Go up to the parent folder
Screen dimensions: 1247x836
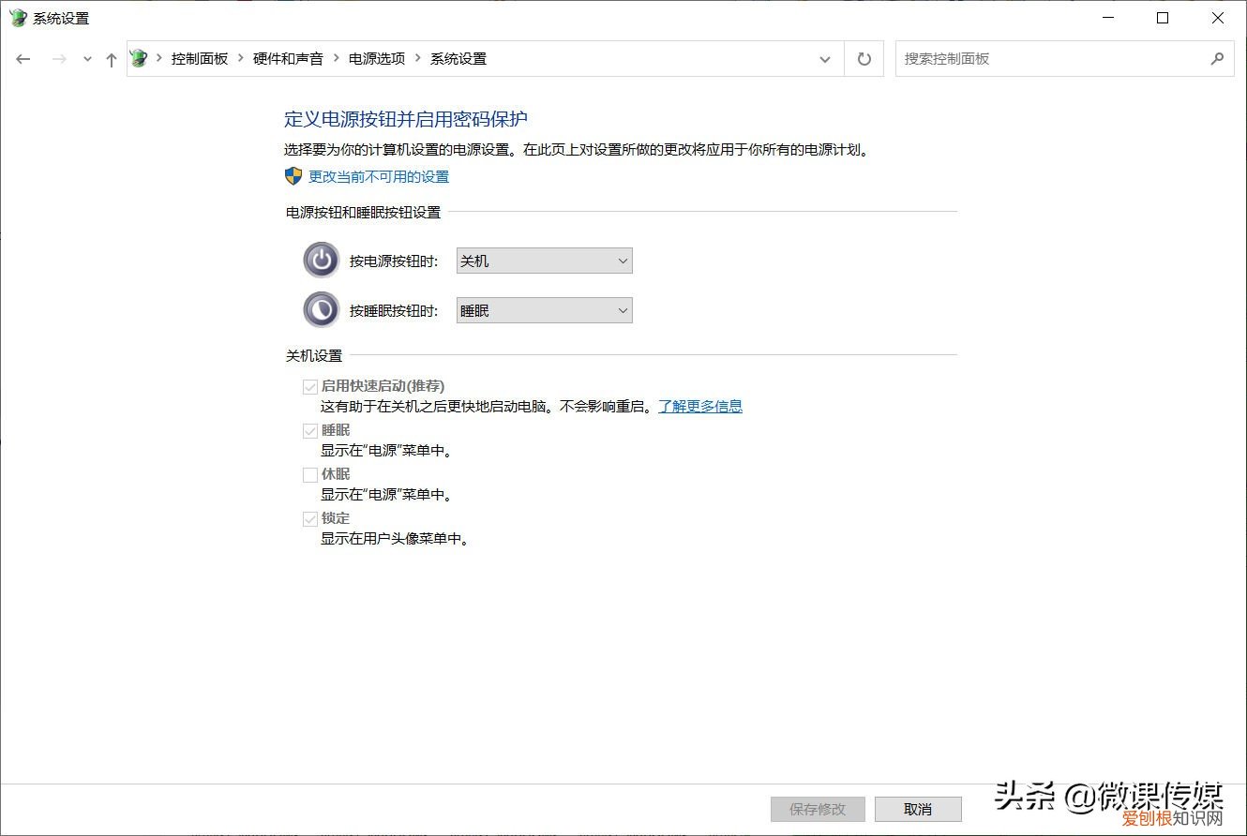coord(111,58)
